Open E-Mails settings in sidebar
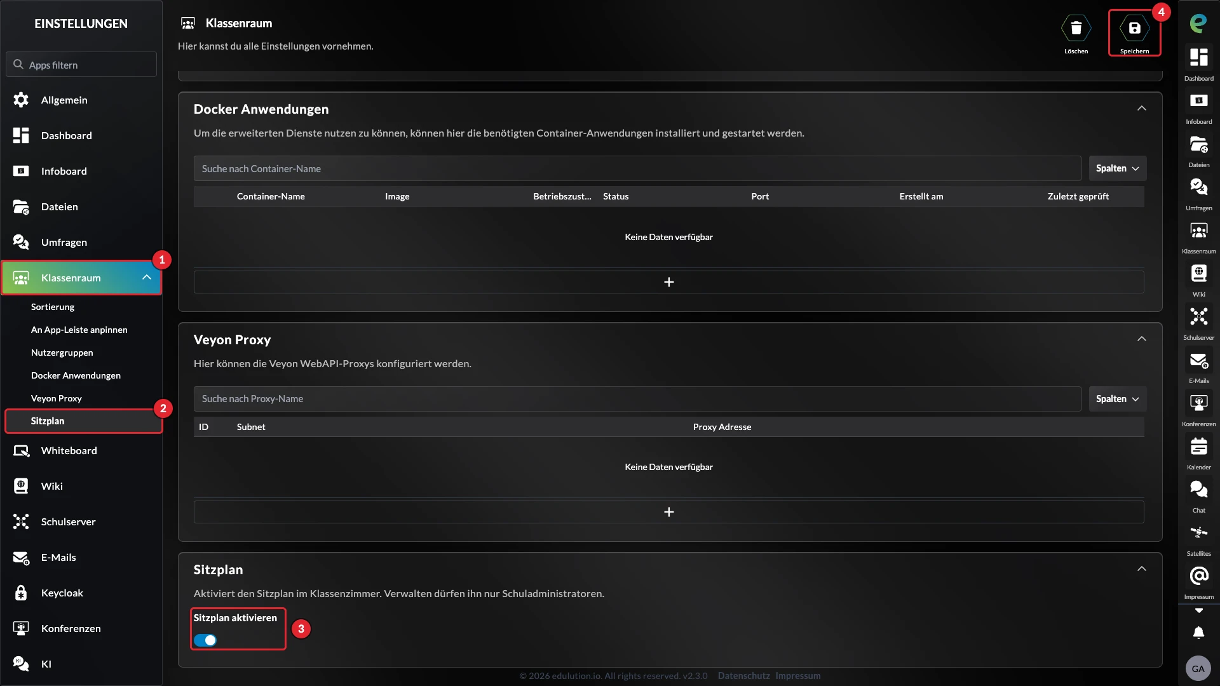The height and width of the screenshot is (686, 1220). pyautogui.click(x=81, y=557)
